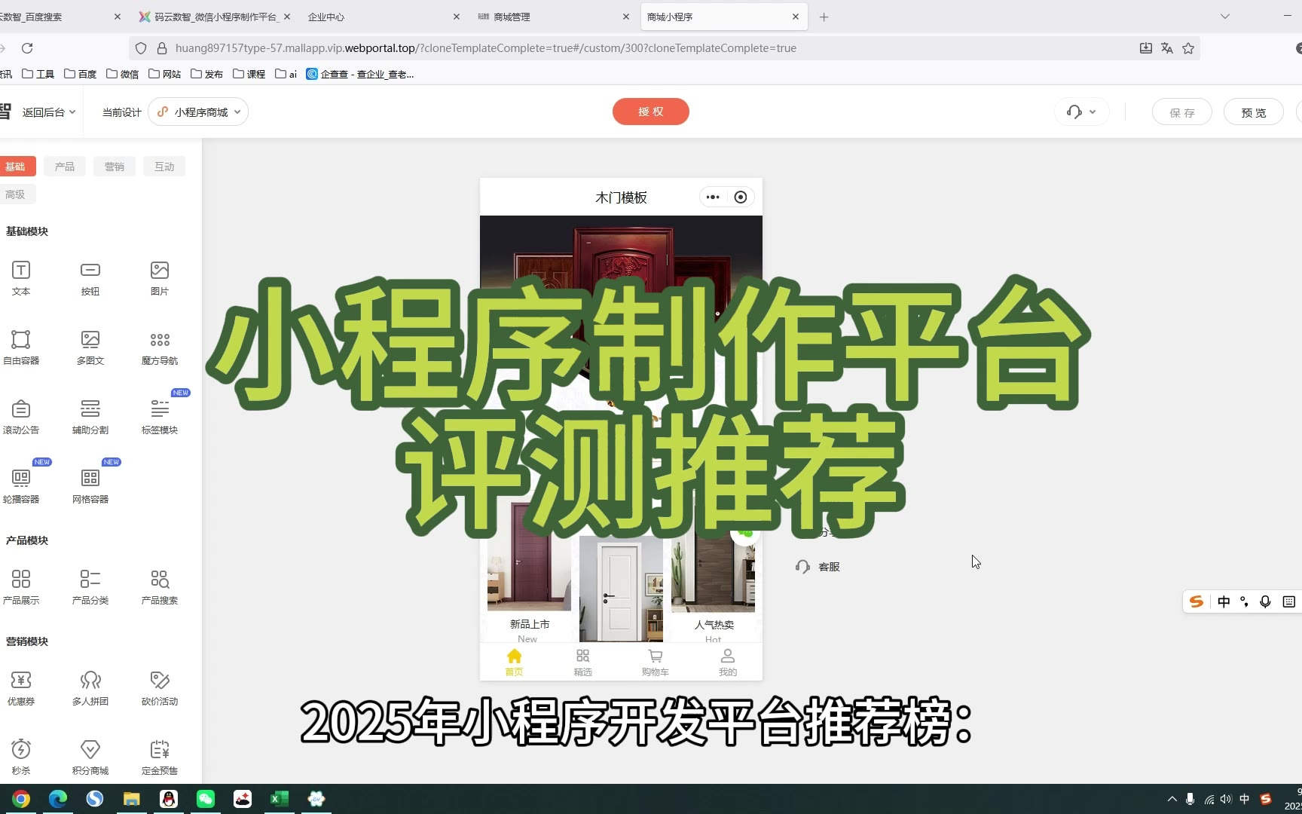Insert the 自由容器 free container module

click(x=21, y=347)
